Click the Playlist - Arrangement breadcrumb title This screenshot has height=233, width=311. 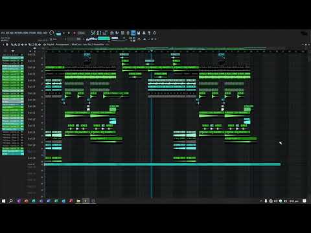(x=58, y=45)
